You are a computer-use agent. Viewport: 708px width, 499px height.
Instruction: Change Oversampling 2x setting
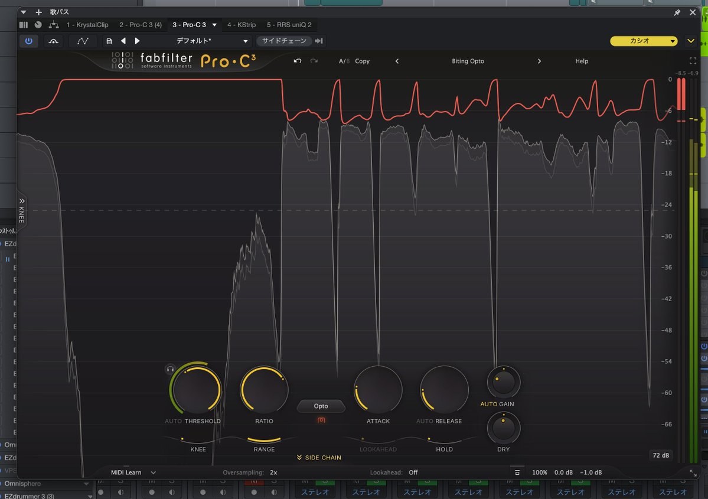(273, 472)
